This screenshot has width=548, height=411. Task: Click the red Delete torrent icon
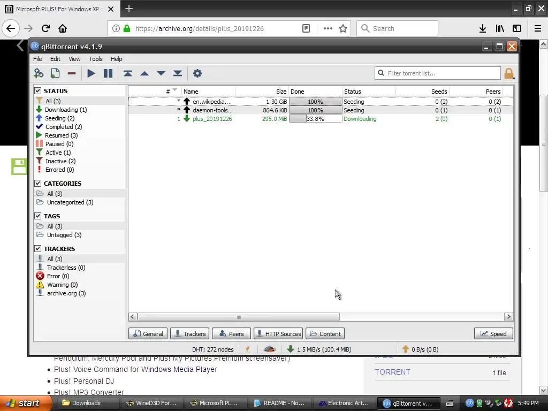[x=72, y=73]
